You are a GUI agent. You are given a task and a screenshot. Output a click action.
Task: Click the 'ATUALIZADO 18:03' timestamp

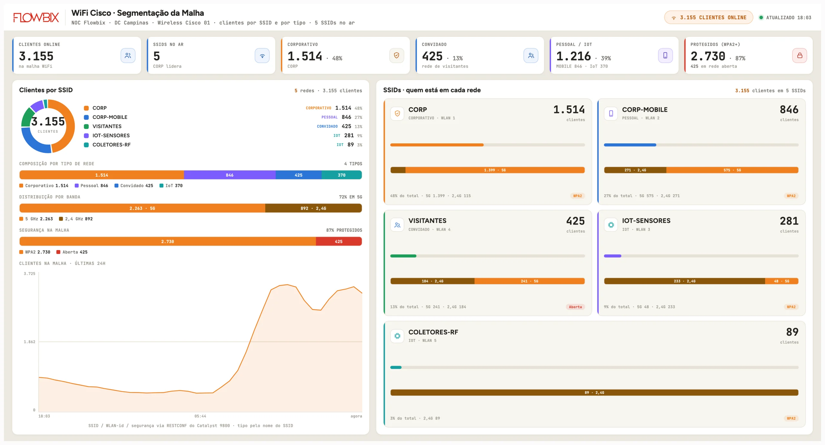pyautogui.click(x=789, y=18)
